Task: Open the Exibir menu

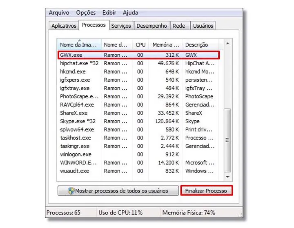Action: pos(109,13)
